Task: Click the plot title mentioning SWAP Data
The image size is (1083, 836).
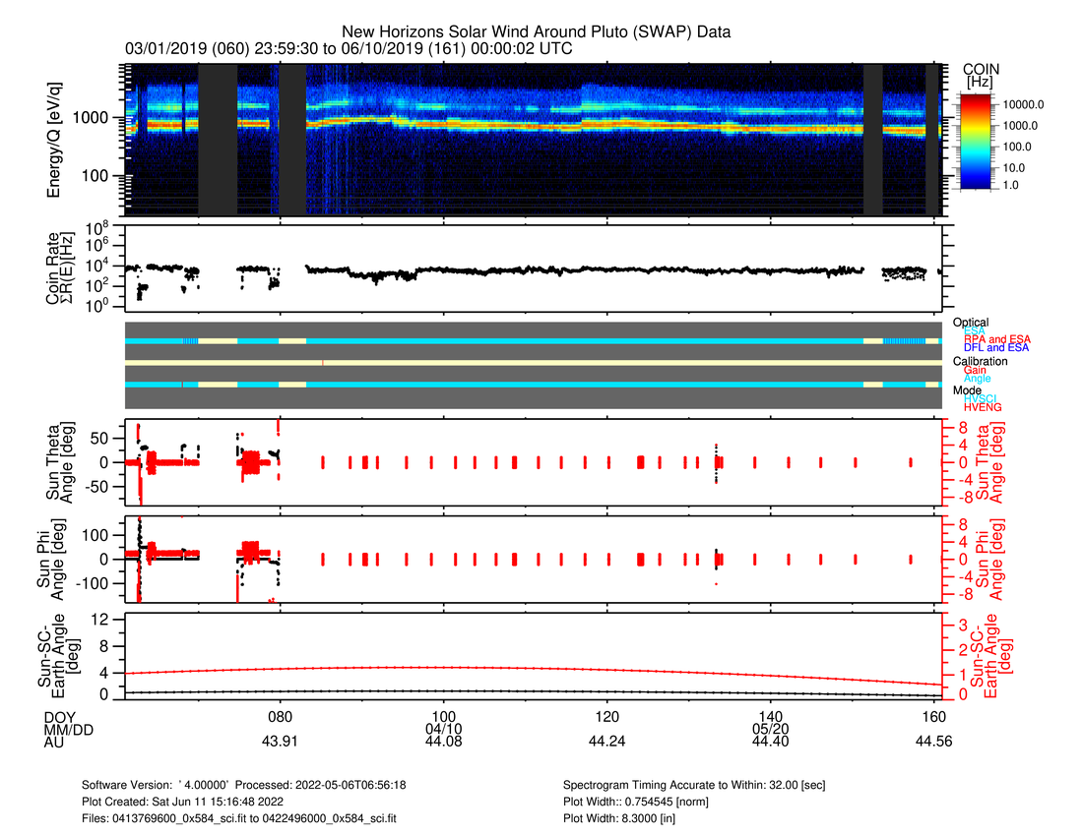Action: [536, 31]
